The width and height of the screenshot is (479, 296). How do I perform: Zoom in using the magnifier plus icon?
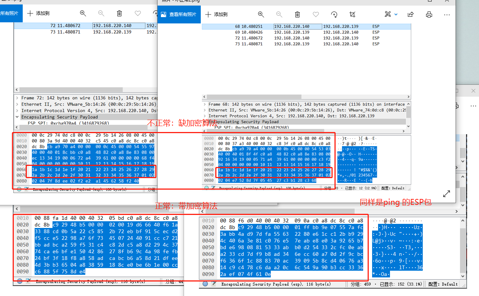coord(261,15)
